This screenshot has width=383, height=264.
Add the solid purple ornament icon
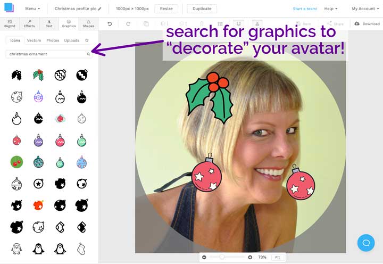pyautogui.click(x=38, y=141)
